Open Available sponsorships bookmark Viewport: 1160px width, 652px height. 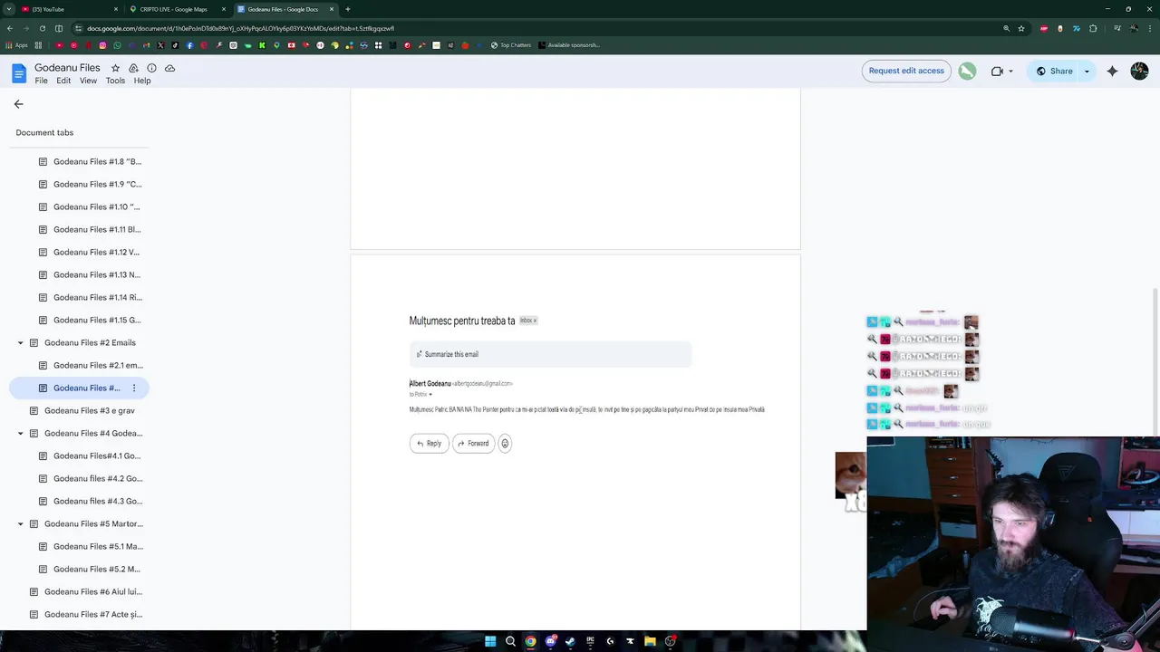point(568,45)
